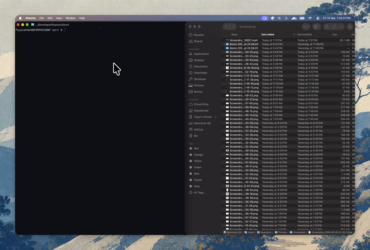
Task: Expand the Bento 202...at 23.38.44 folder
Action: pos(224,44)
